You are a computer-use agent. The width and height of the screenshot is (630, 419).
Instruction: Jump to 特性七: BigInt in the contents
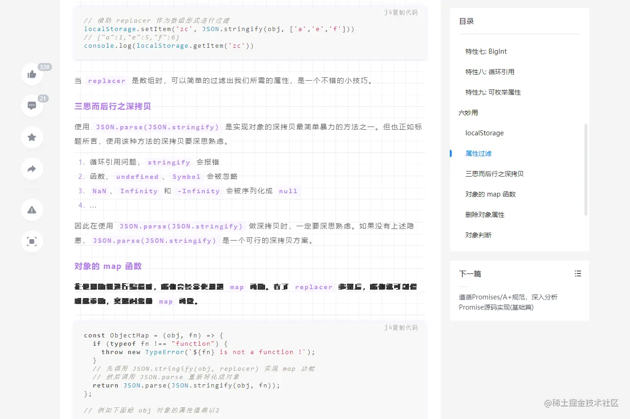click(486, 51)
